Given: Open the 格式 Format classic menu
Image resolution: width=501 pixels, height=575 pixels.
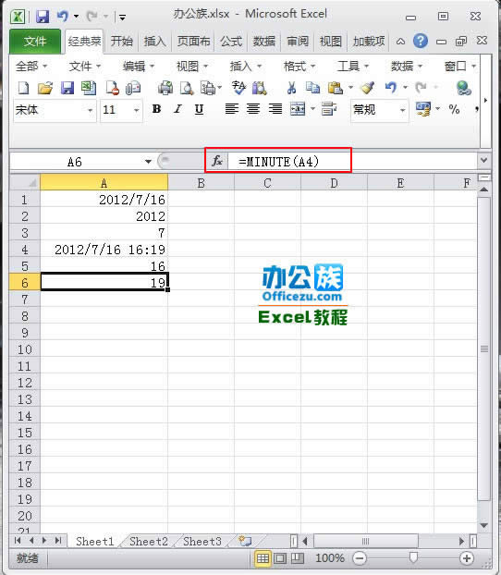Looking at the screenshot, I should pos(299,67).
